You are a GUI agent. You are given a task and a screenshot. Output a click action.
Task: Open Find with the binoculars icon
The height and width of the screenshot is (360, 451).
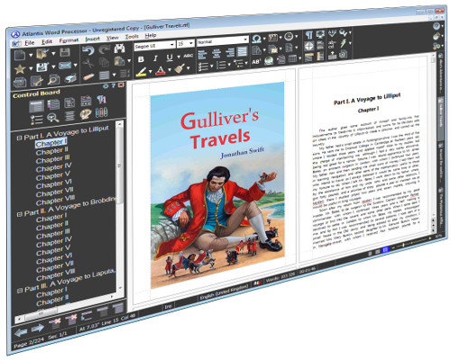click(x=119, y=49)
